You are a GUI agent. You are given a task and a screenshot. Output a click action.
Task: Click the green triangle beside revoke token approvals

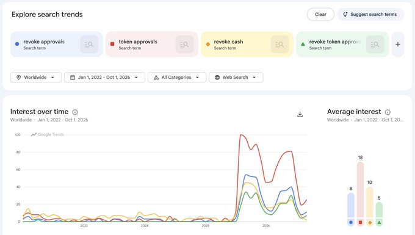[x=303, y=44]
